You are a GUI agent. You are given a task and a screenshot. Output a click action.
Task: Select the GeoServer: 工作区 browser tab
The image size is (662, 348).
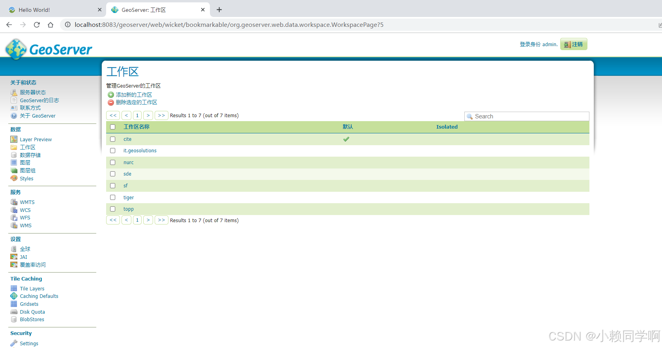[158, 10]
